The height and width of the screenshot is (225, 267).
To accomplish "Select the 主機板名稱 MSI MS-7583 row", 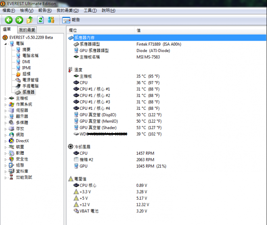I will (x=167, y=57).
